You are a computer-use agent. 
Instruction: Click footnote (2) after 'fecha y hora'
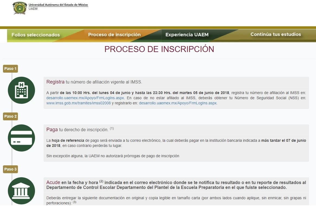pyautogui.click(x=101, y=181)
